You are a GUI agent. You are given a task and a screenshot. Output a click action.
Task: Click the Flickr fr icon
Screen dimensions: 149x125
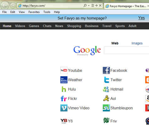point(64,98)
